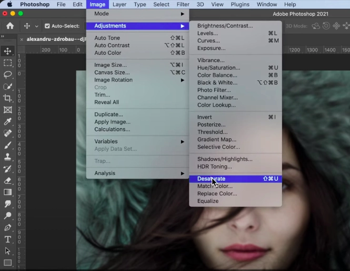Open the Filter menu in the menu bar
Viewport: 350px width, 271px height.
[183, 4]
